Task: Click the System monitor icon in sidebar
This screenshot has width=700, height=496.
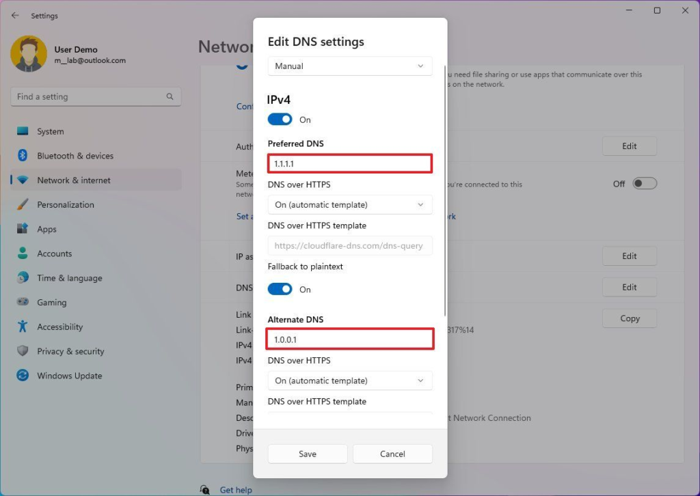Action: pos(23,131)
